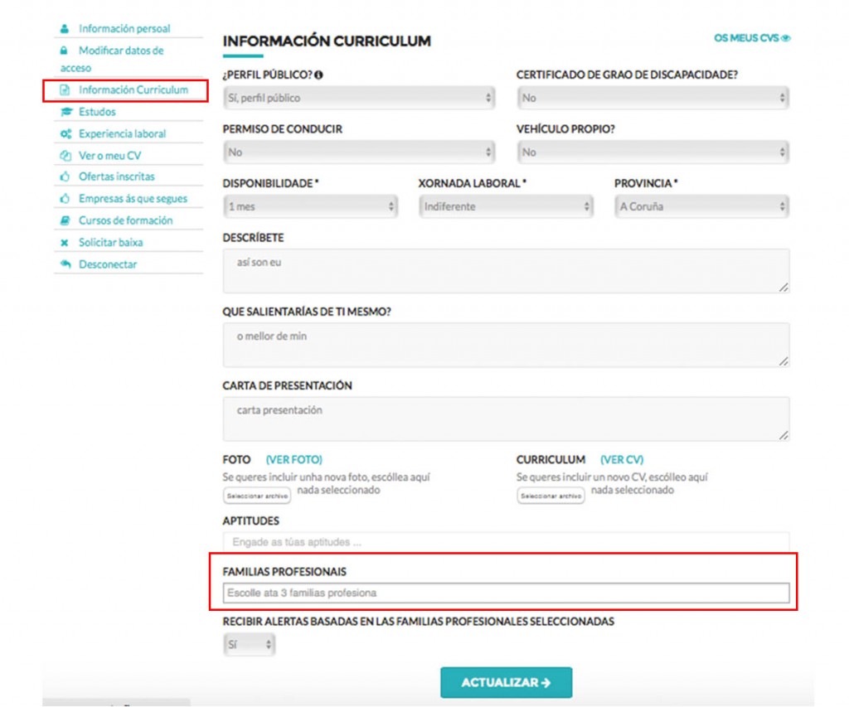Viewport: 849px width, 707px height.
Task: Select Solicitar baixa in the sidebar
Action: click(110, 243)
